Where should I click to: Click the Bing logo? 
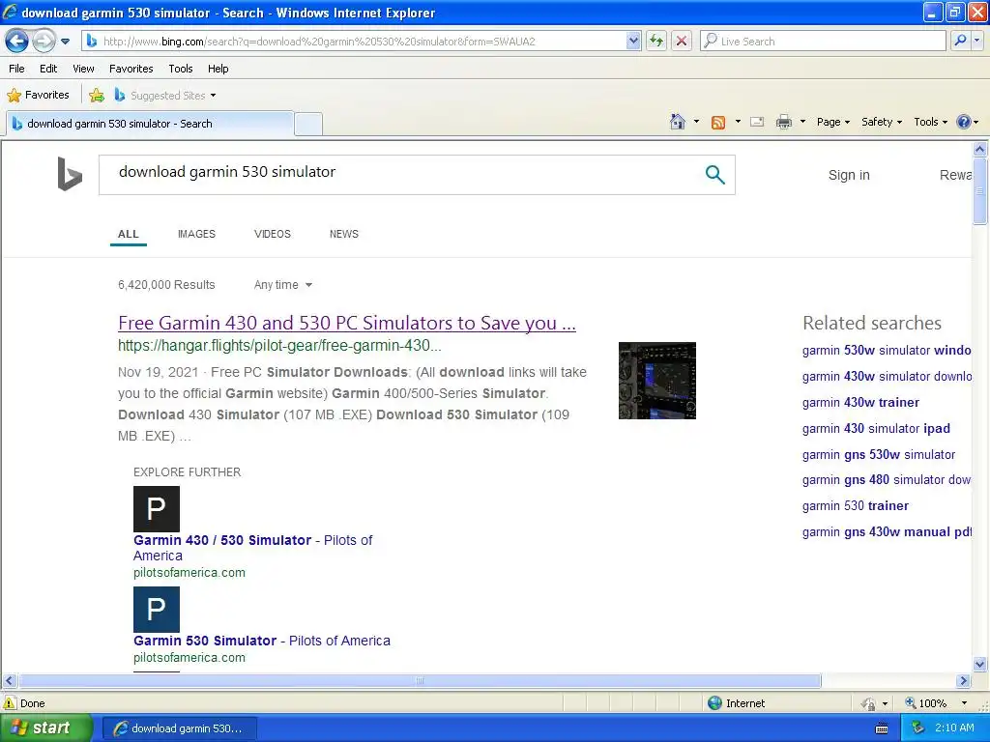70,174
